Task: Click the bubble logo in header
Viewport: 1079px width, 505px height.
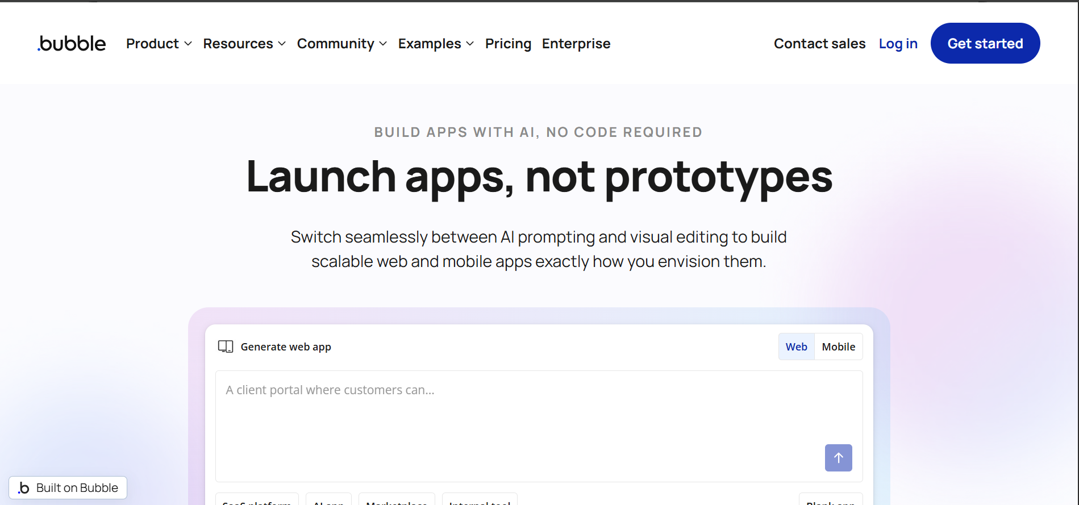Action: 72,43
